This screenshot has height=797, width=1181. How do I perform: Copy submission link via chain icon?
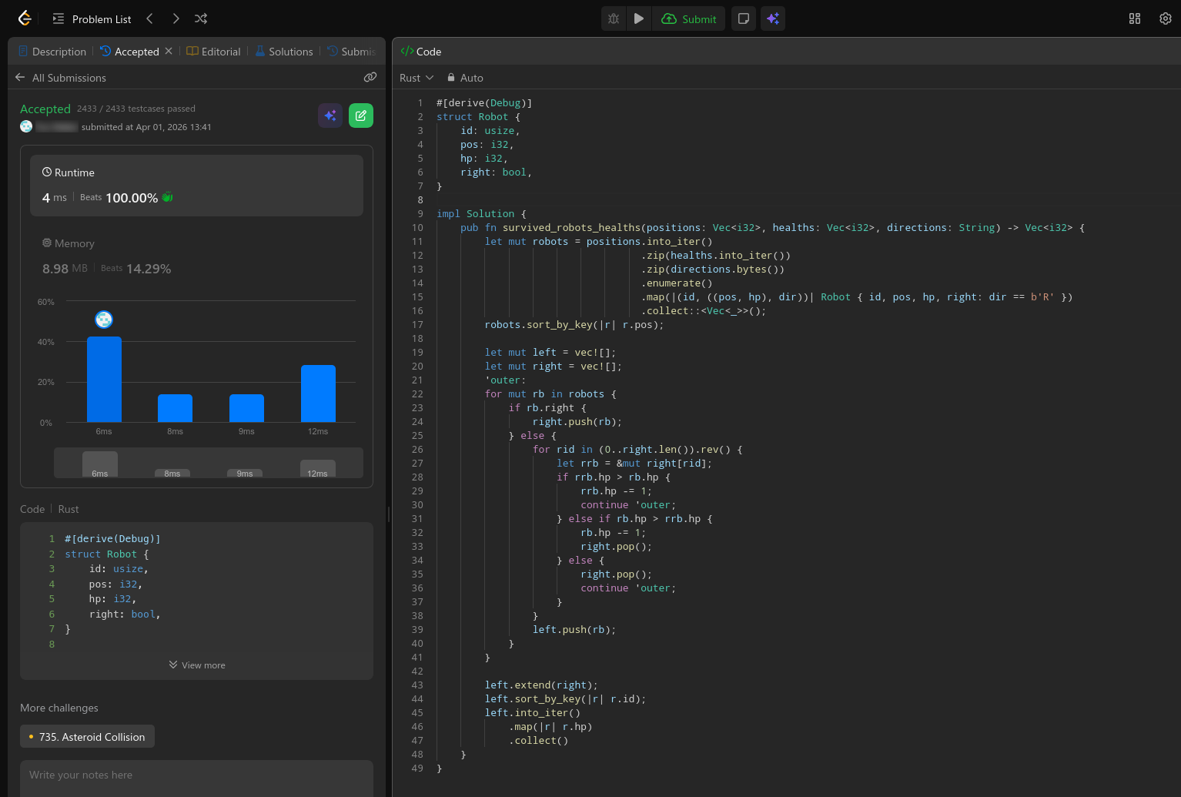pyautogui.click(x=370, y=77)
